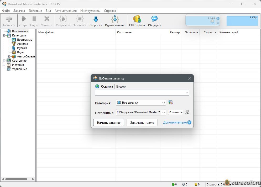
Task: Open the Категория dropdown in dialog
Action: pos(163,103)
